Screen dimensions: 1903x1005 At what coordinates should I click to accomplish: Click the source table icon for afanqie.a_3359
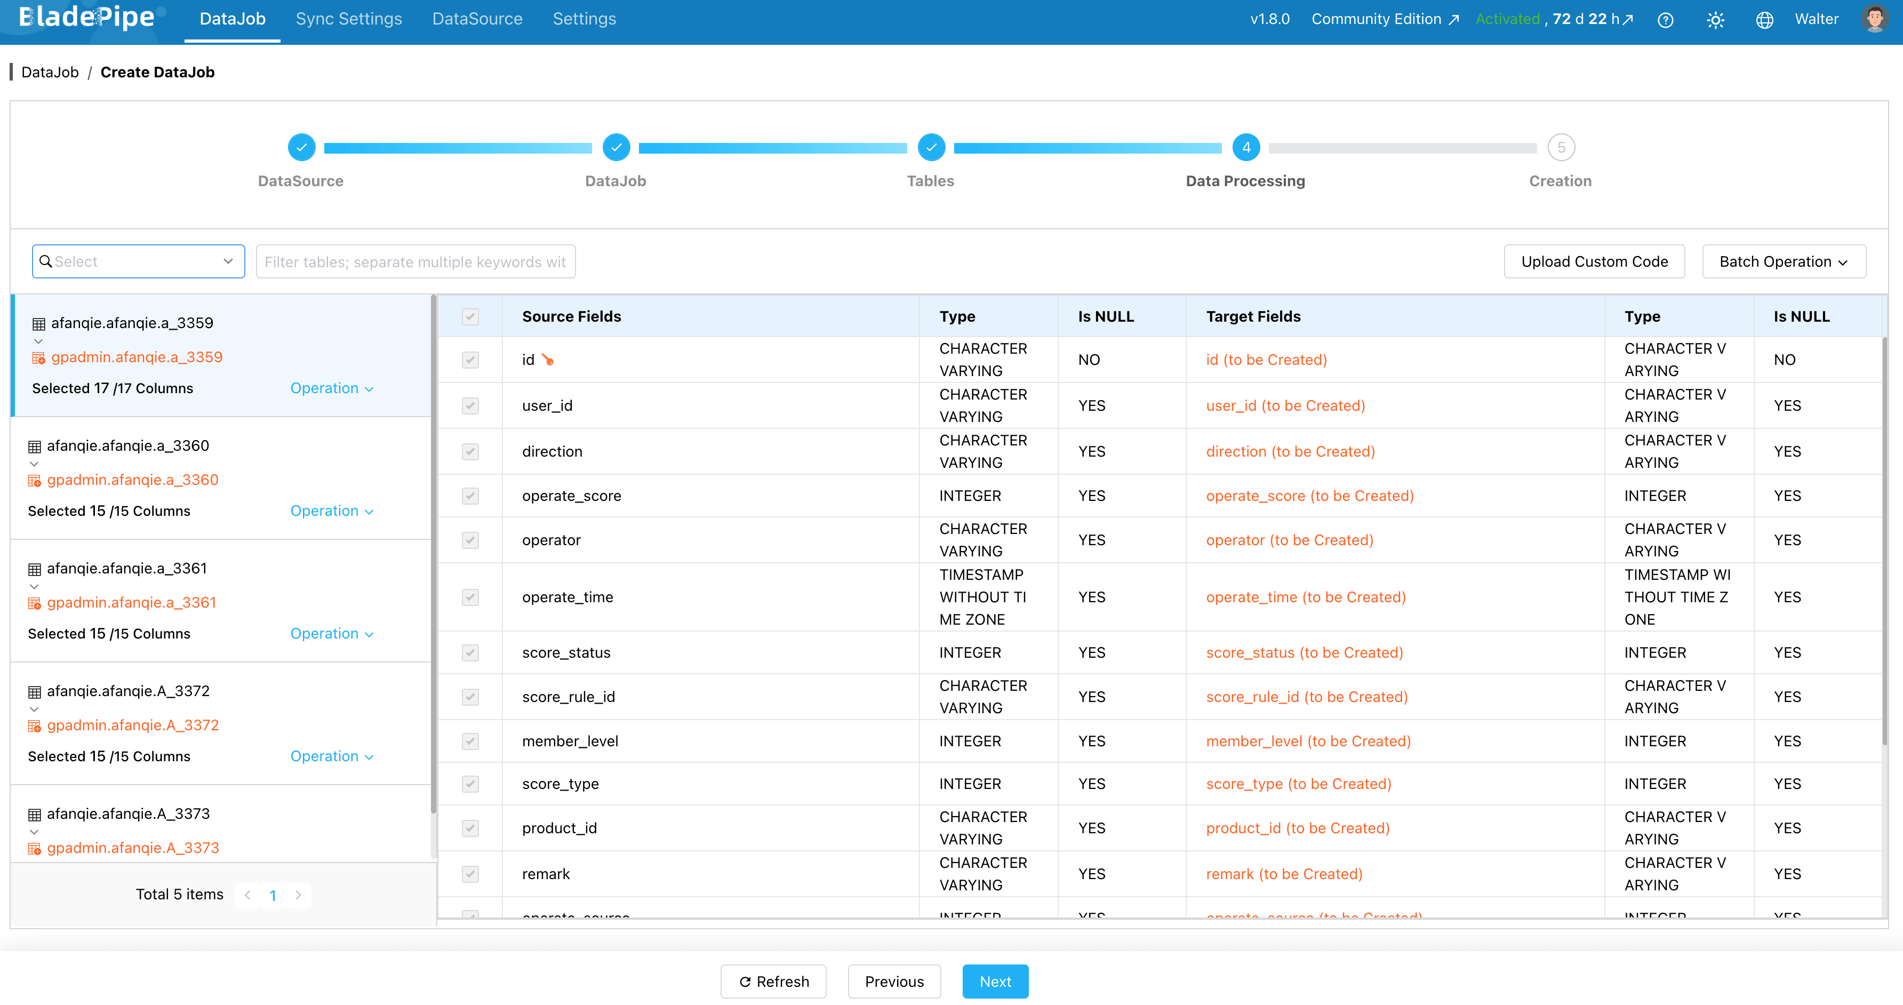(x=39, y=324)
